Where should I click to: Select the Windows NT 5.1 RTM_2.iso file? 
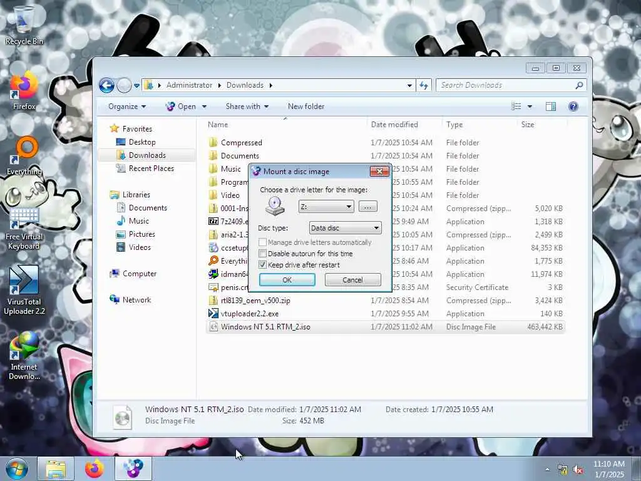tap(385, 326)
